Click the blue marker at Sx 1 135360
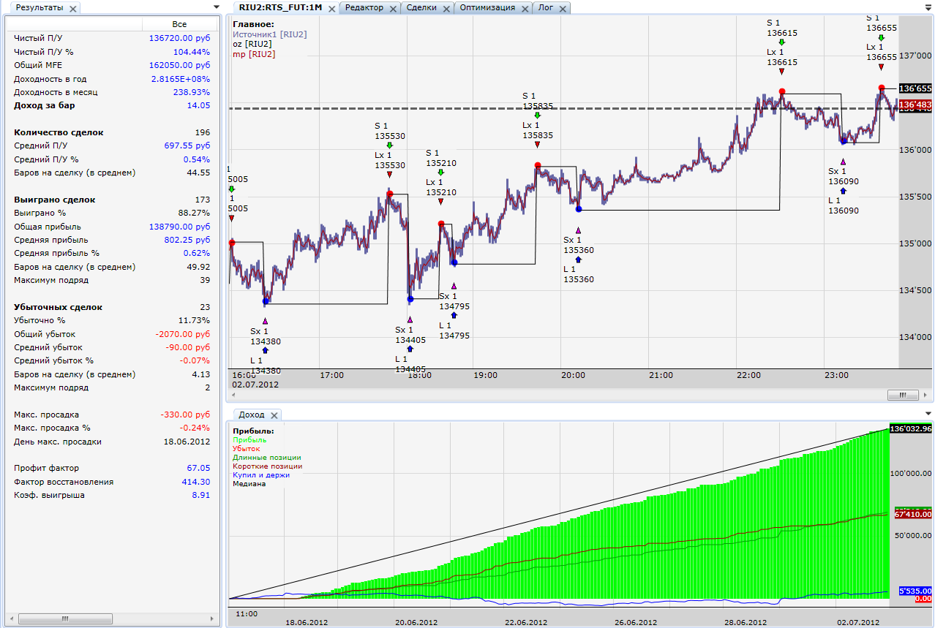Viewport: 935px width, 628px height. 579,209
